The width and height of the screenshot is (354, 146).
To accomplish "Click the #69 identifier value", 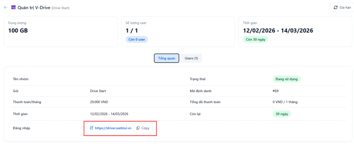I will tap(276, 90).
